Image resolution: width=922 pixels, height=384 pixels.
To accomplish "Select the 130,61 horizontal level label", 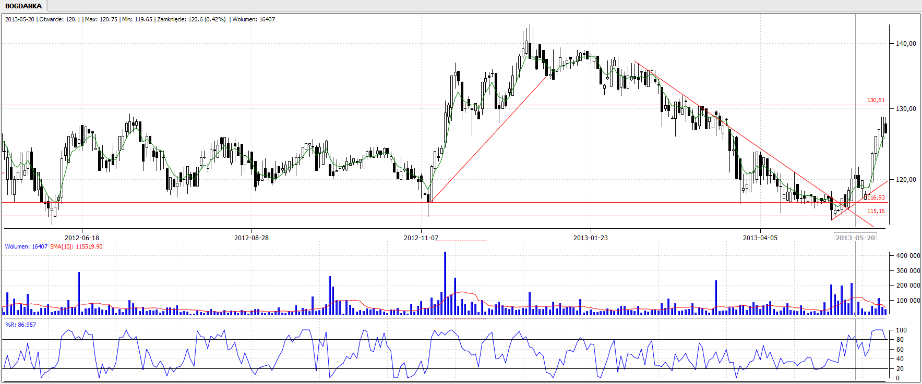I will (x=876, y=100).
